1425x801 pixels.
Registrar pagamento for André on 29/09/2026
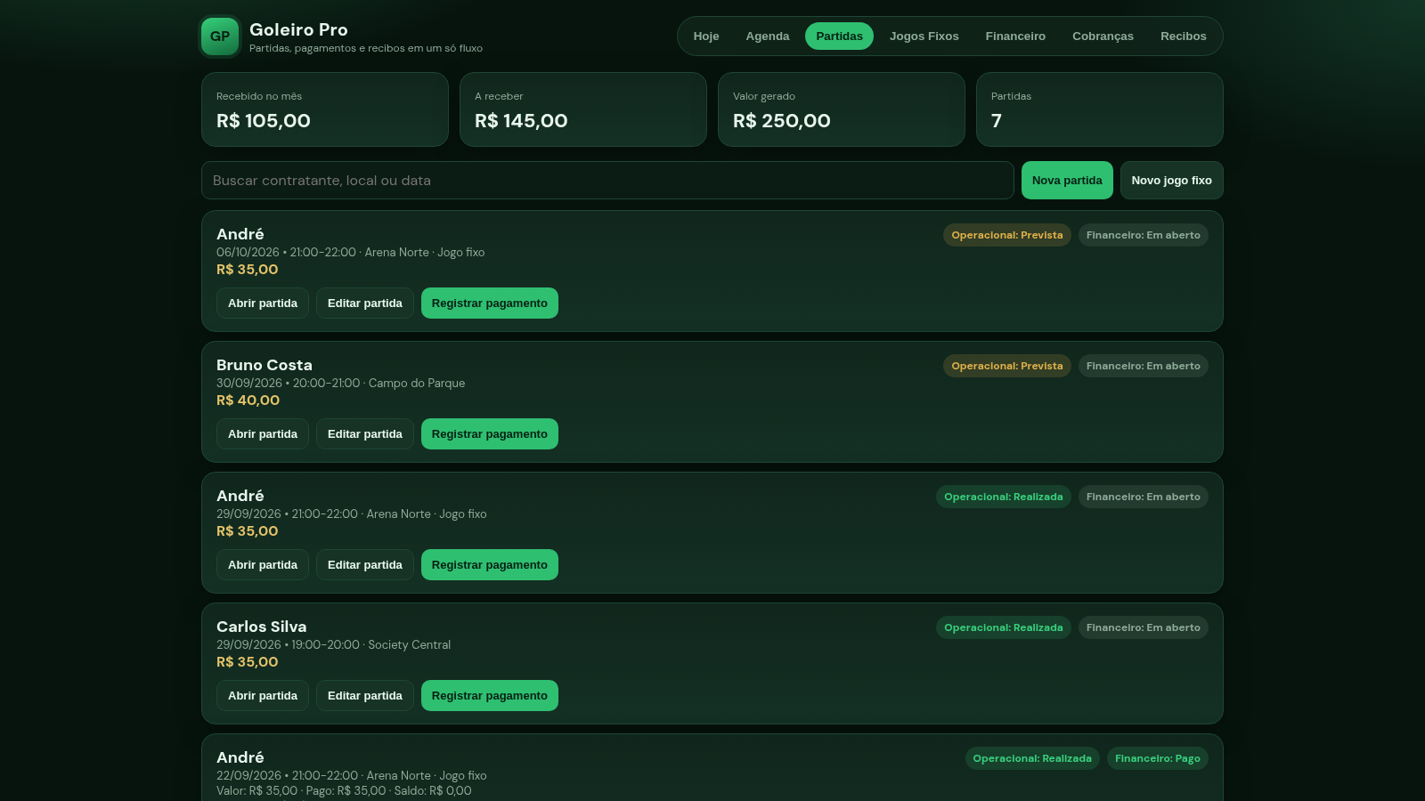pyautogui.click(x=490, y=564)
